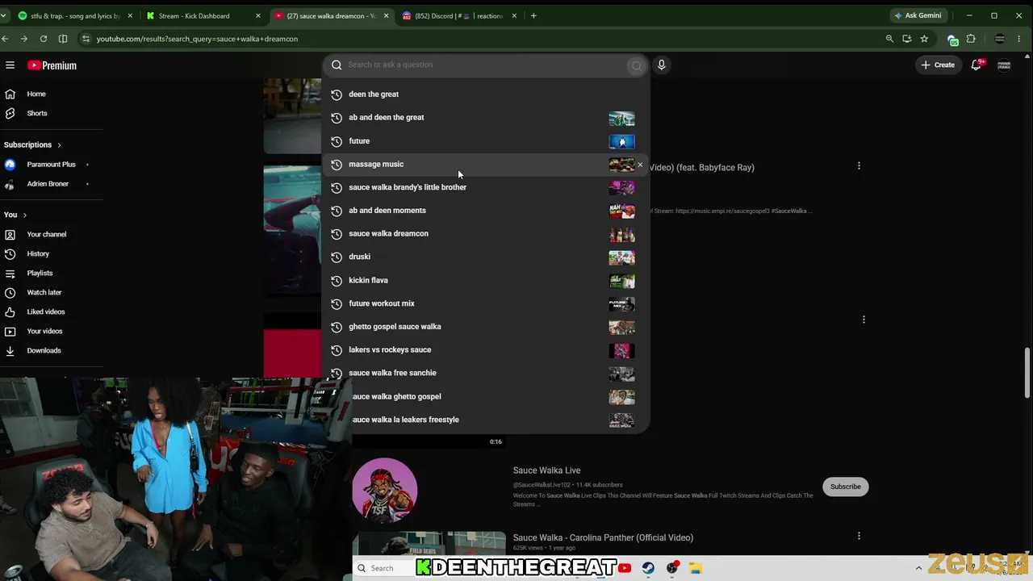Open the tab search dropdown arrow

pos(4,15)
